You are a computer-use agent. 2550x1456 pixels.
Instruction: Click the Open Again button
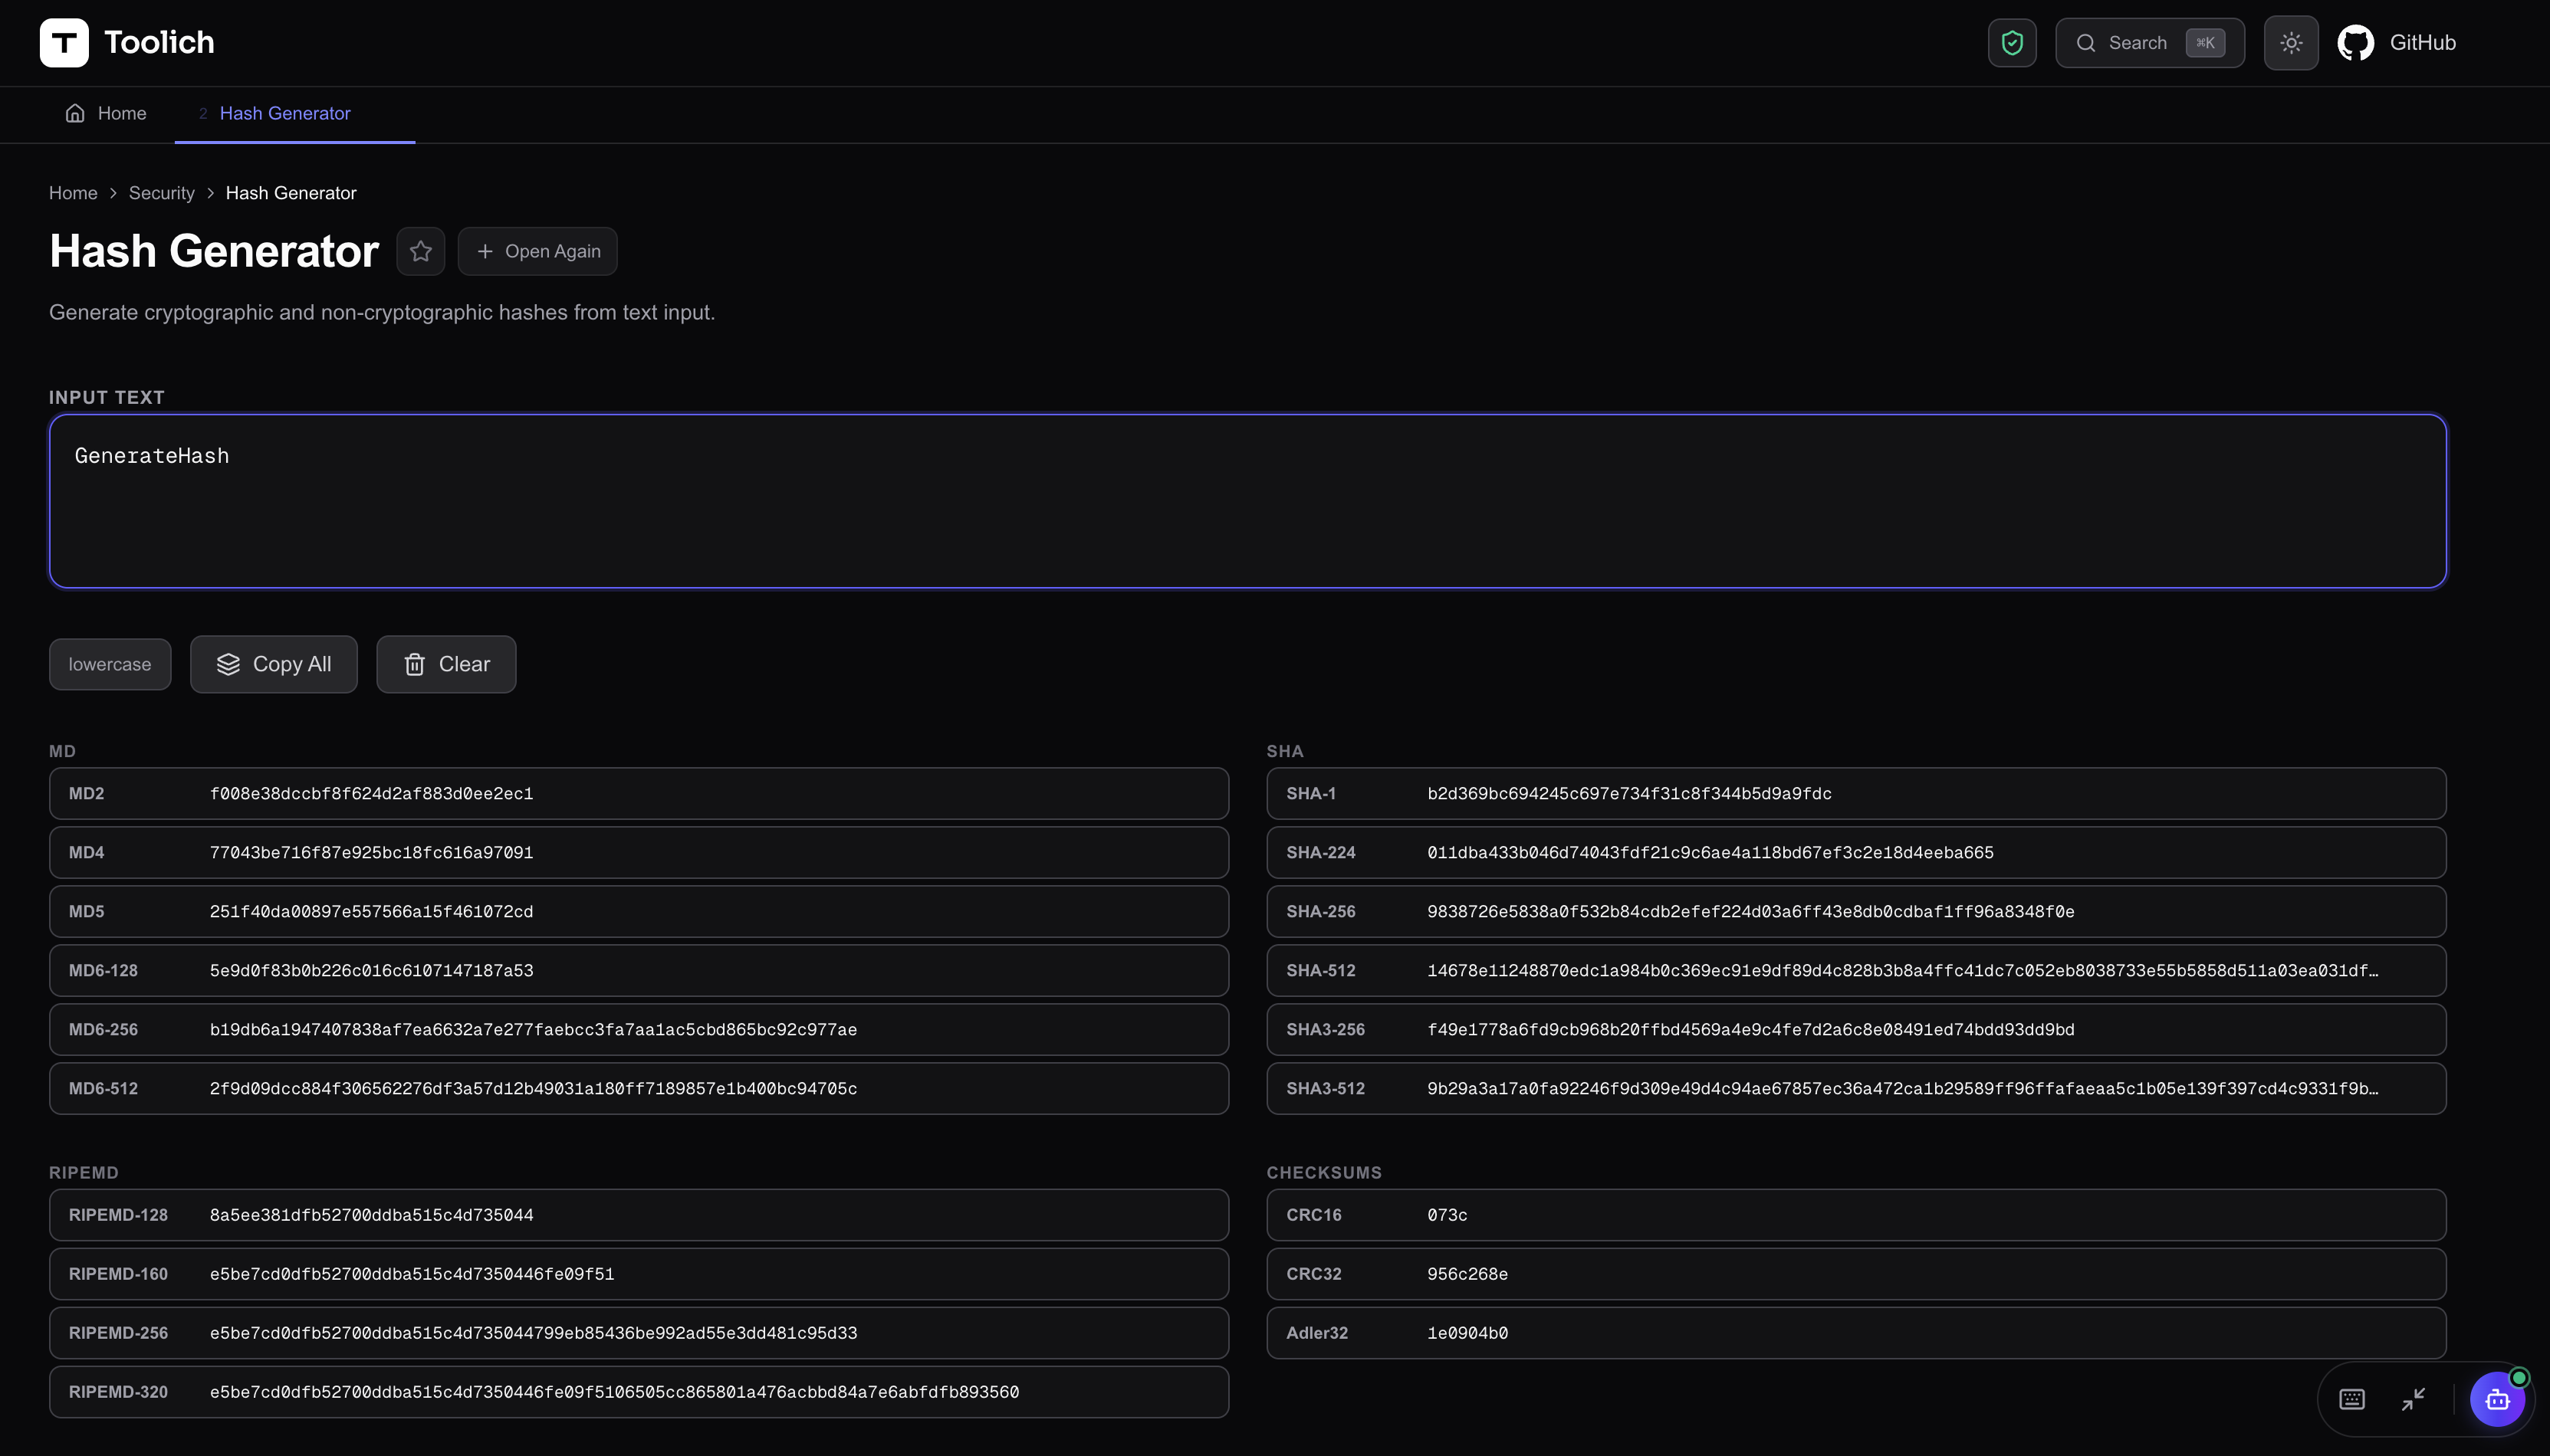[537, 251]
